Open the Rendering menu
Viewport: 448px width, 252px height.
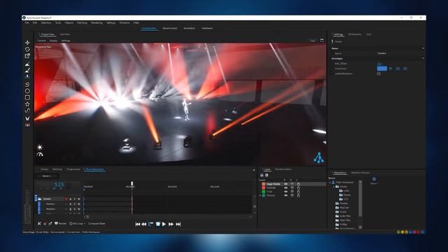pos(97,22)
